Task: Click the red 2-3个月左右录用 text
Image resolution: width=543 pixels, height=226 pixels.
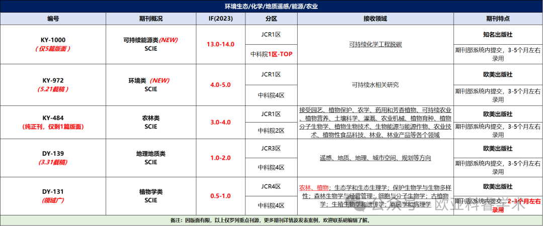Action: [516, 205]
